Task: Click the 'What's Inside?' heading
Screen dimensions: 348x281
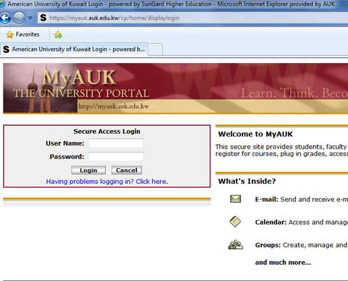Action: [x=247, y=181]
